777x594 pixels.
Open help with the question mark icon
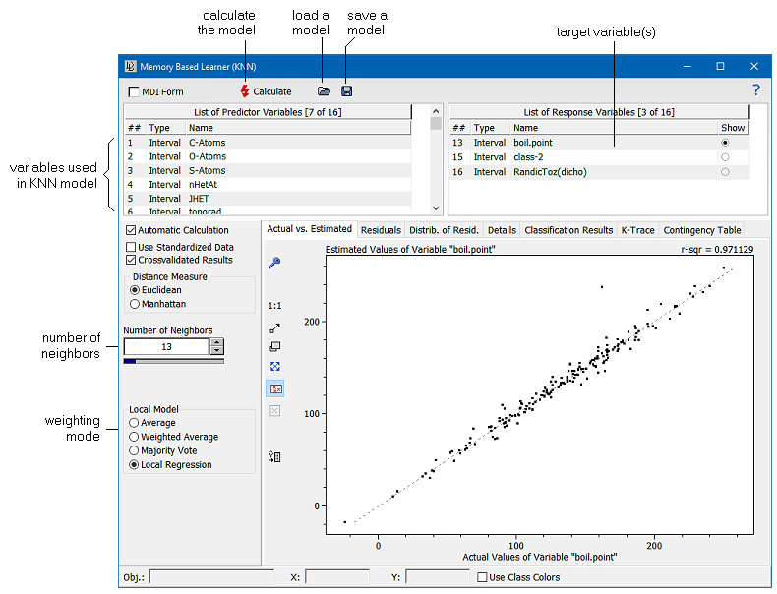(x=755, y=89)
